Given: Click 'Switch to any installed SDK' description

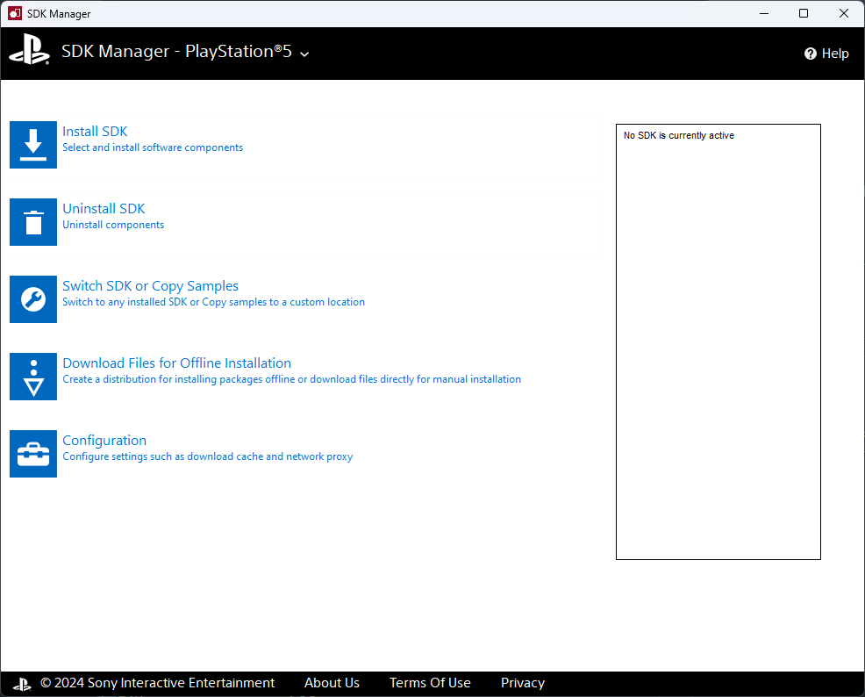Looking at the screenshot, I should click(213, 302).
